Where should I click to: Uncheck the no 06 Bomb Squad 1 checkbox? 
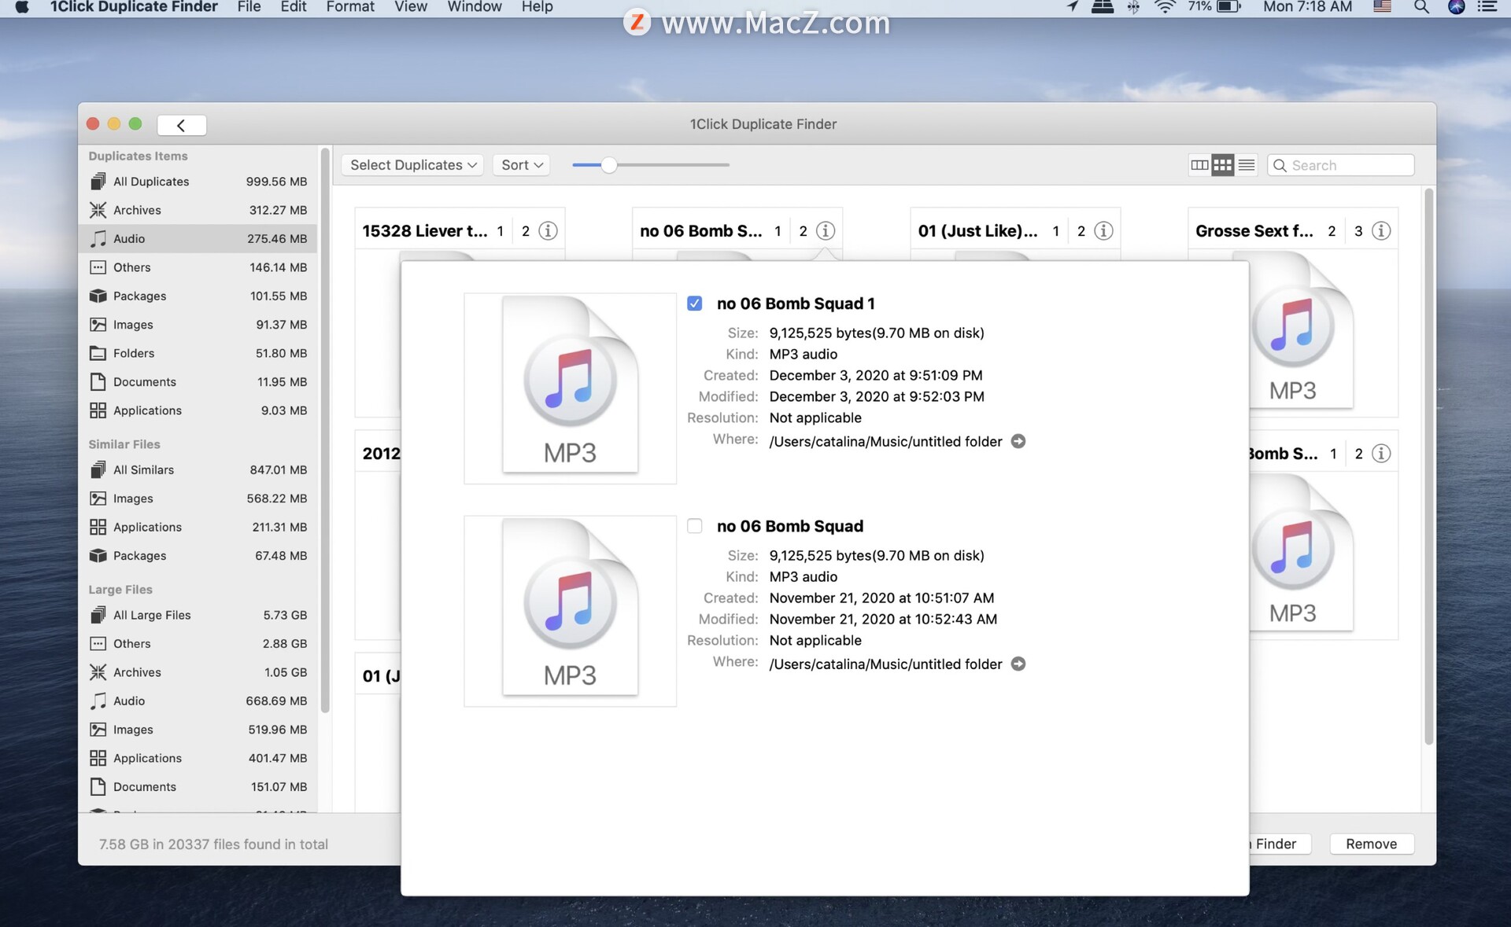[695, 303]
